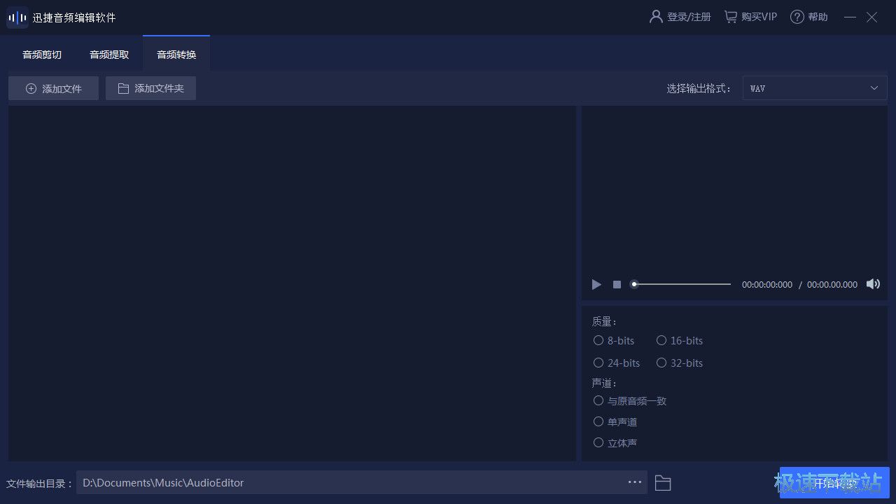Click the play button in preview
The image size is (896, 504).
(596, 284)
